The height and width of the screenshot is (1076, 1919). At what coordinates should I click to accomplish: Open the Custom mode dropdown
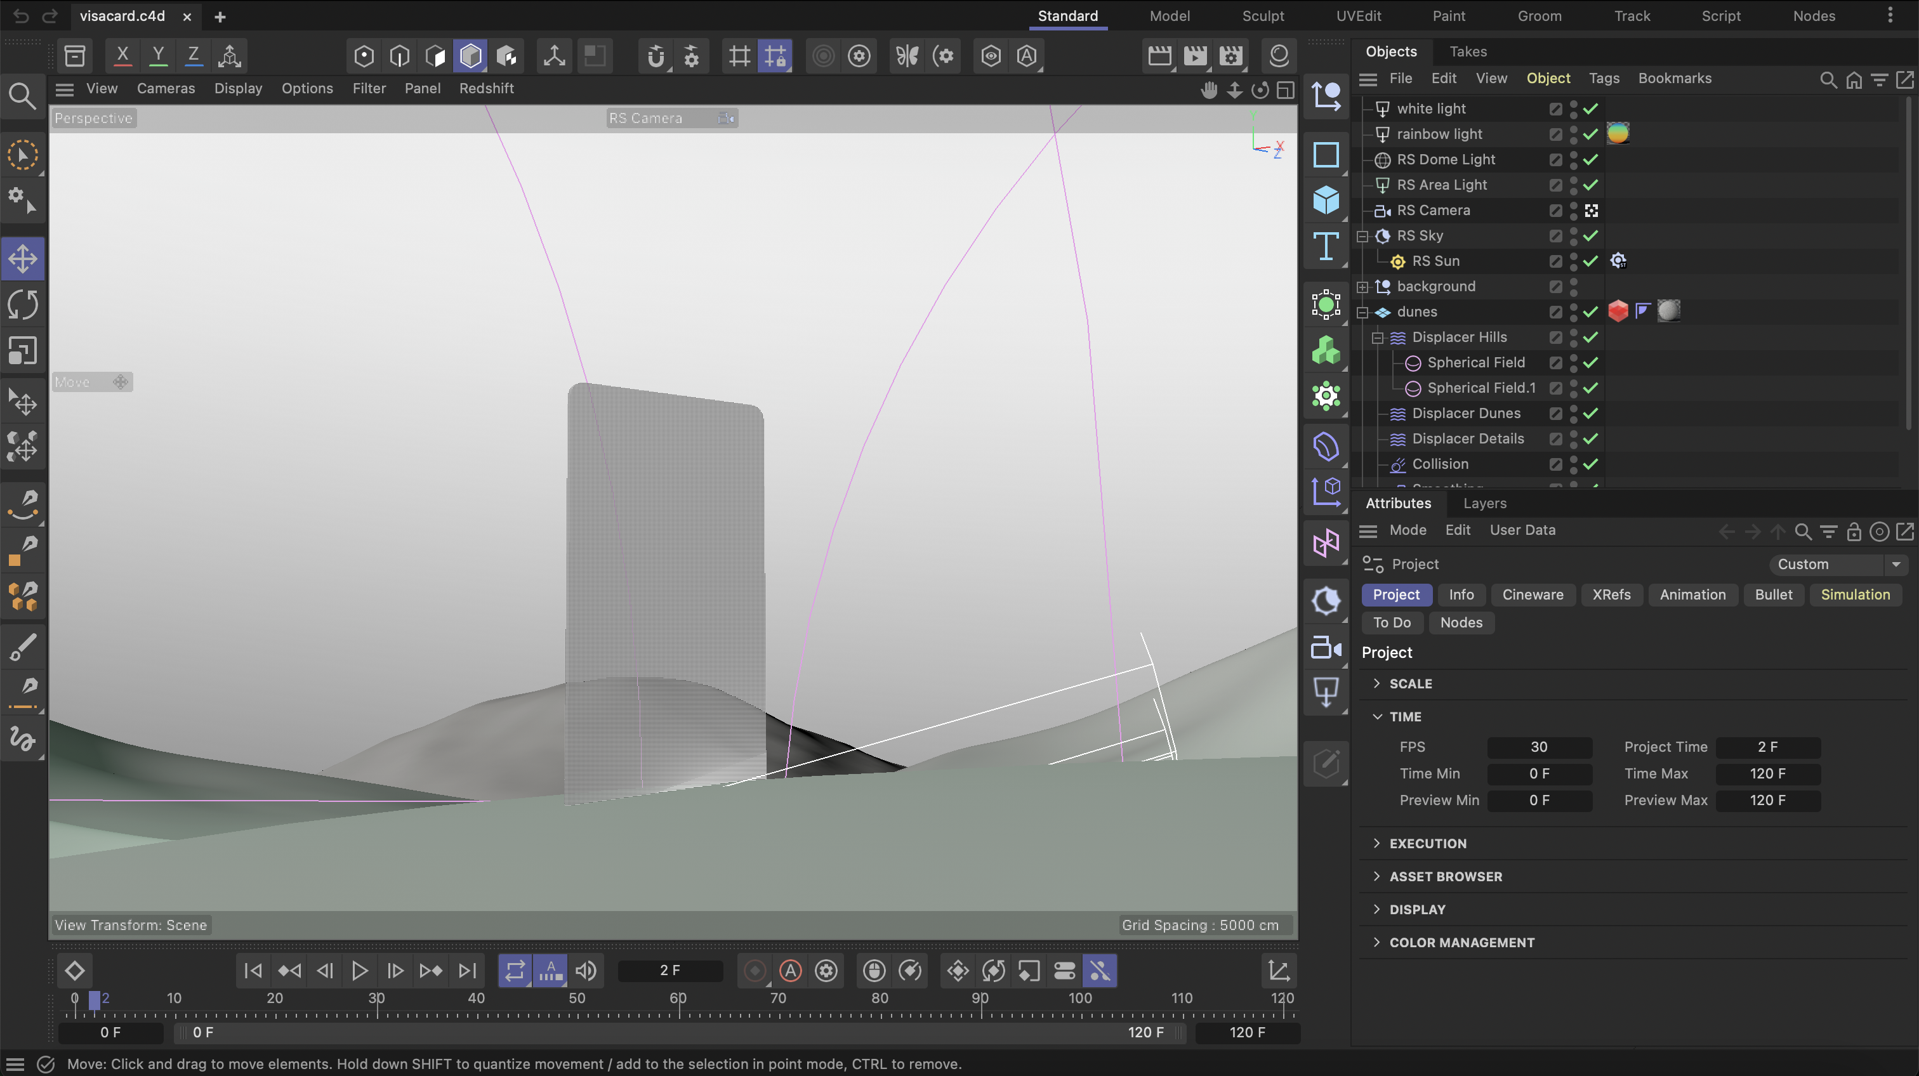pyautogui.click(x=1895, y=565)
